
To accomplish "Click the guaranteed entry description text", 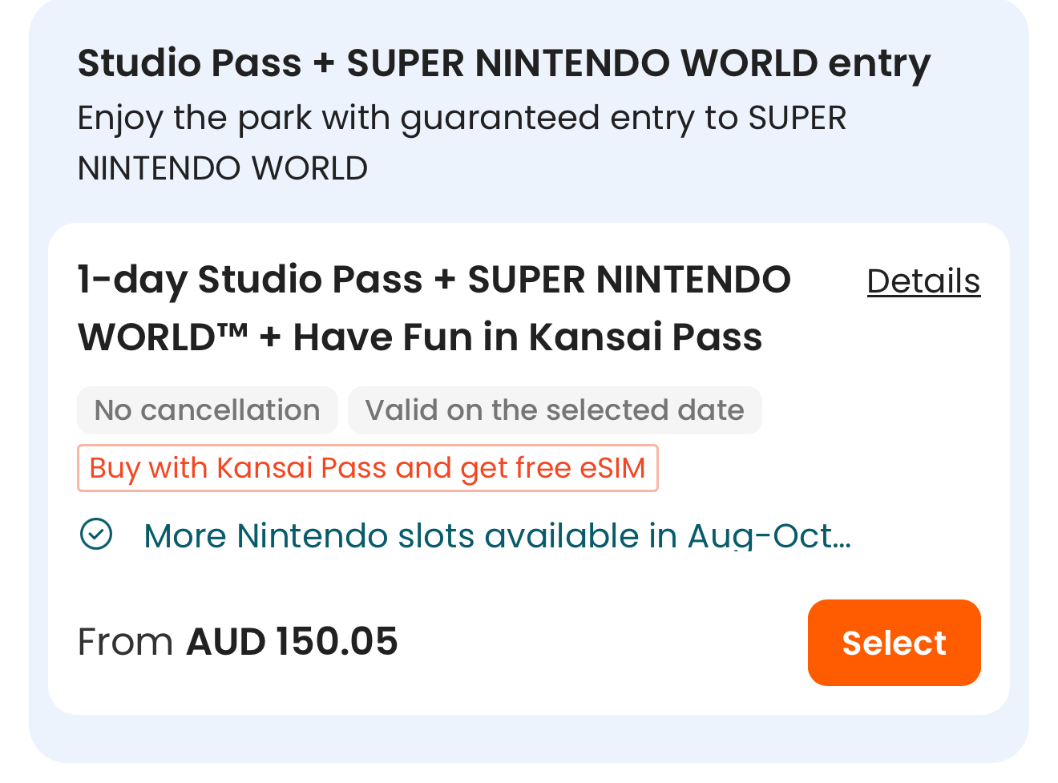I will pyautogui.click(x=462, y=142).
